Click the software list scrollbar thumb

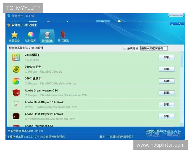point(182,61)
